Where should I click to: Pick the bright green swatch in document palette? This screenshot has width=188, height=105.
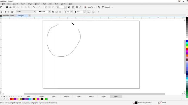(46, 99)
